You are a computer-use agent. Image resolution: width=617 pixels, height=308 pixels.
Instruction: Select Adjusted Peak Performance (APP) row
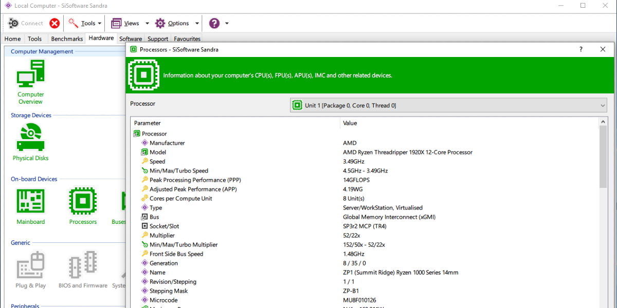tap(365, 189)
